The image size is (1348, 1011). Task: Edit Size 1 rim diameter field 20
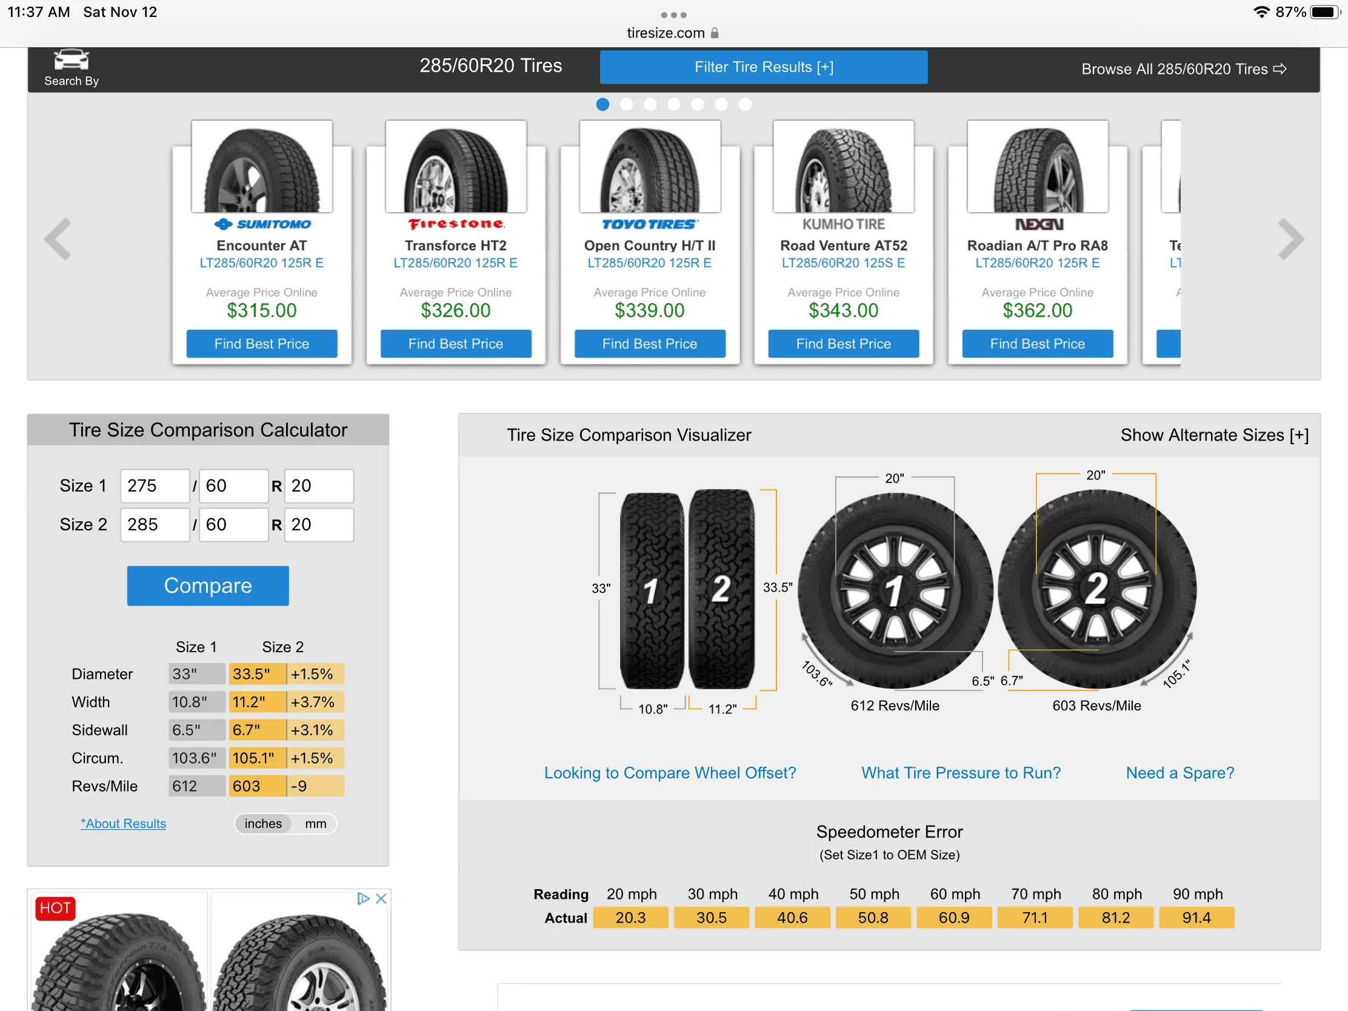point(319,485)
